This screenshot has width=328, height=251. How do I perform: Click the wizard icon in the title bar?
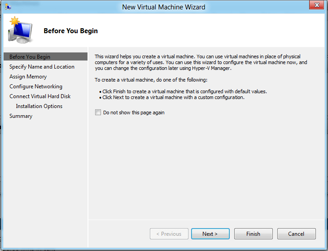(x=8, y=7)
